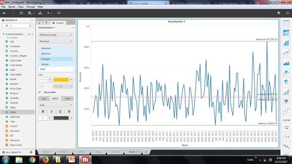Screen dimensions: 292x164
Task: Switch to the Sheet 4 tab
Action: [x=133, y=152]
